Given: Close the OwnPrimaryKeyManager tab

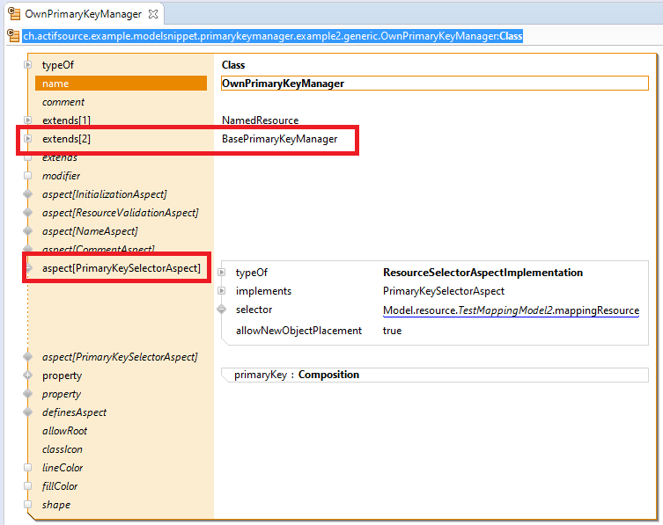Looking at the screenshot, I should 152,14.
